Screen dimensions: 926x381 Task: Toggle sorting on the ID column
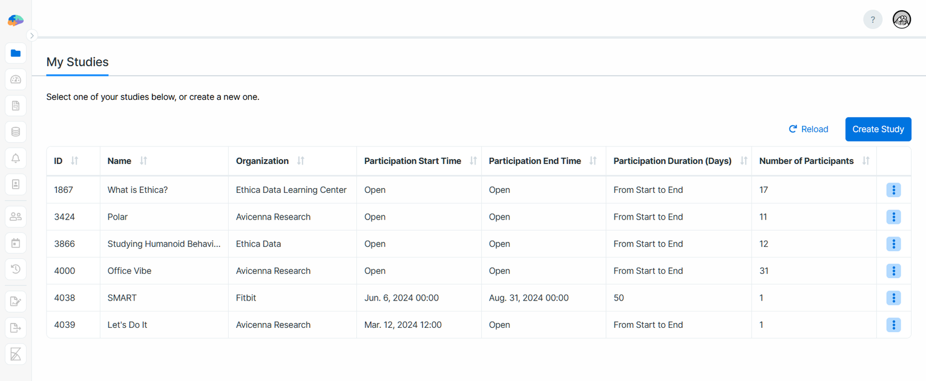tap(73, 161)
